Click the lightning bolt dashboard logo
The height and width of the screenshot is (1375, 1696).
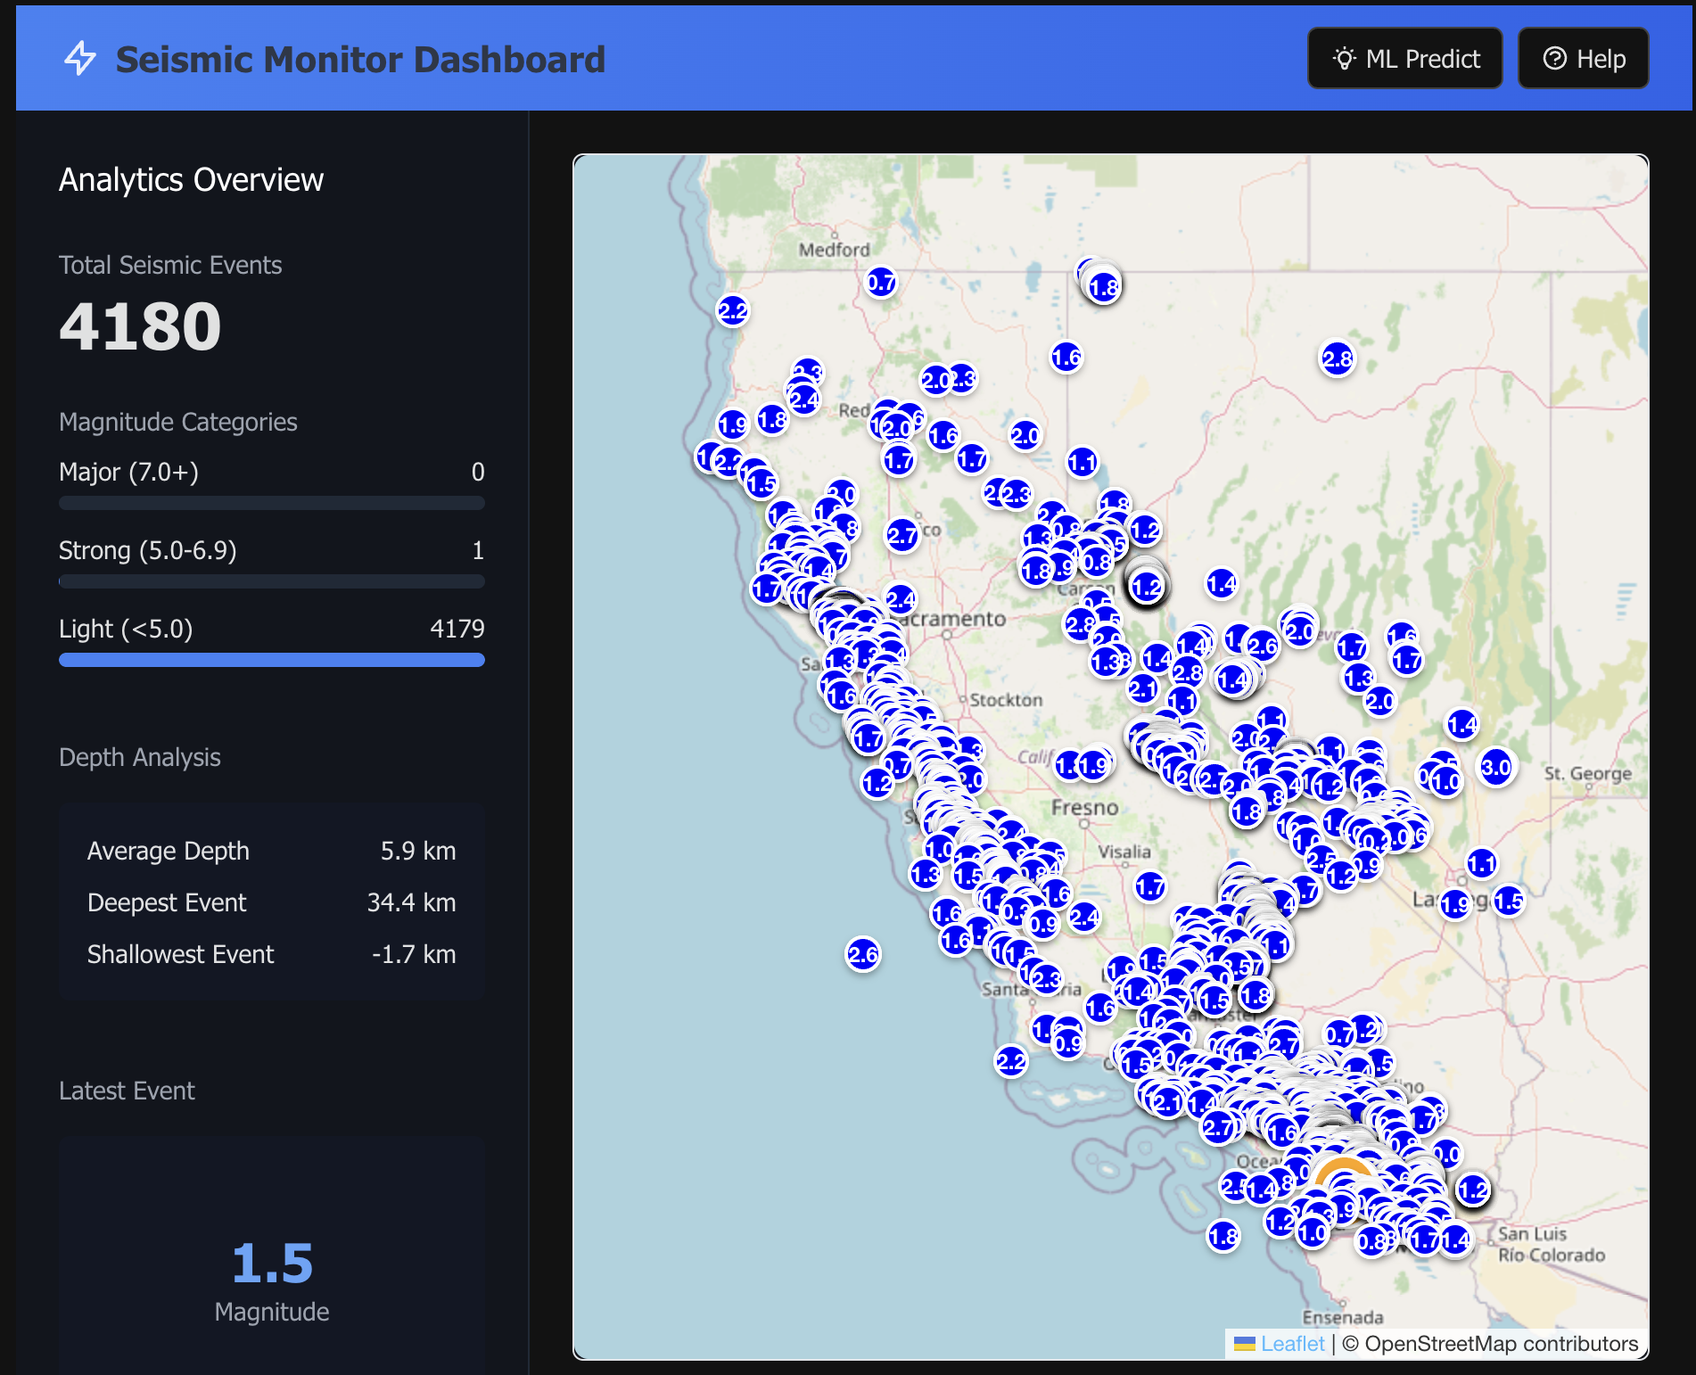[80, 59]
